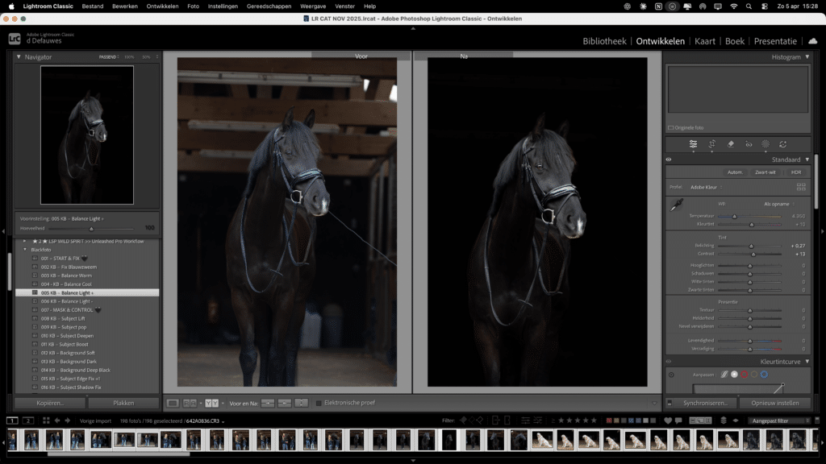Collapse the Navigator panel
This screenshot has width=826, height=464.
[19, 57]
